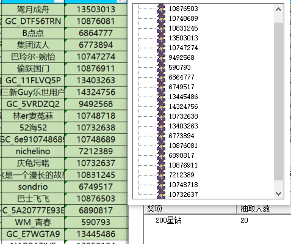Click spreadsheet cell 52海52
Viewport: 291px width, 244px height.
tap(33, 128)
